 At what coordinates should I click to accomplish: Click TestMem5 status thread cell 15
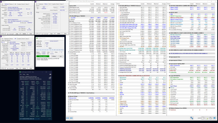pyautogui.click(x=63, y=50)
